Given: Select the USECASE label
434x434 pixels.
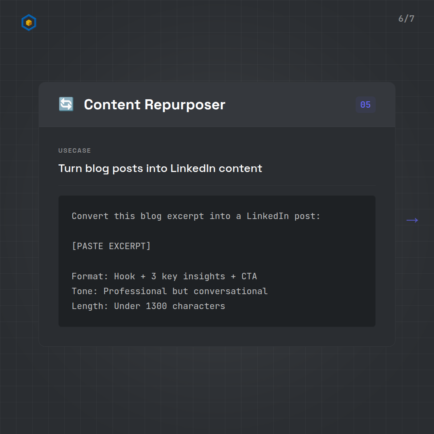Looking at the screenshot, I should click(74, 151).
